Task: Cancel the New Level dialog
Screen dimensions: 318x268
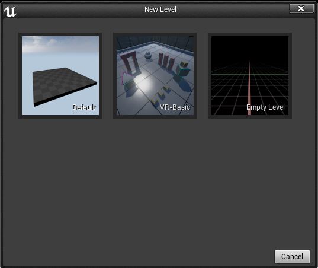Action: coord(292,257)
